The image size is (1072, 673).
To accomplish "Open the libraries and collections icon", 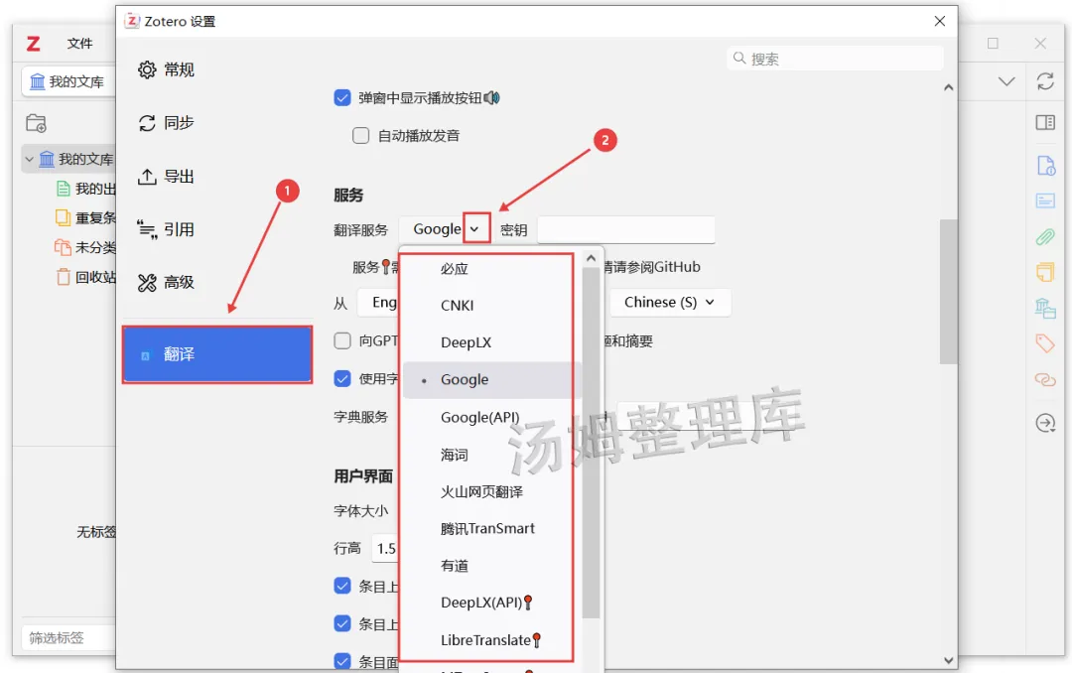I will 1045,308.
